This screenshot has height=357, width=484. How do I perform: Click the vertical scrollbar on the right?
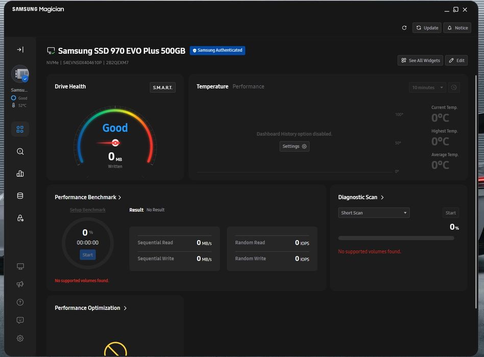476,192
